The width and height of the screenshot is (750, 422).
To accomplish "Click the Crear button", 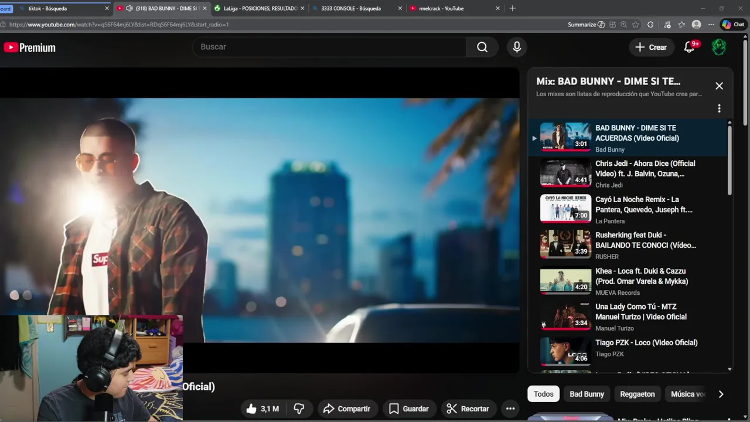I will coord(651,47).
